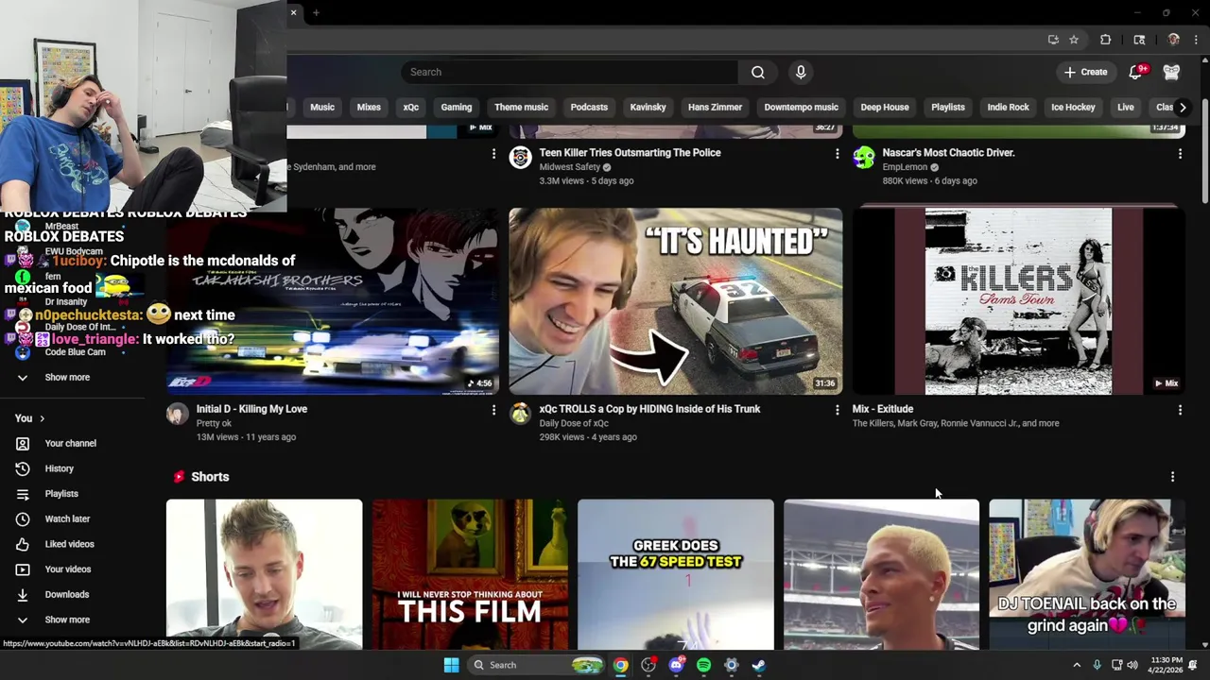Open options menu for Mix - Exitlude

point(1180,410)
